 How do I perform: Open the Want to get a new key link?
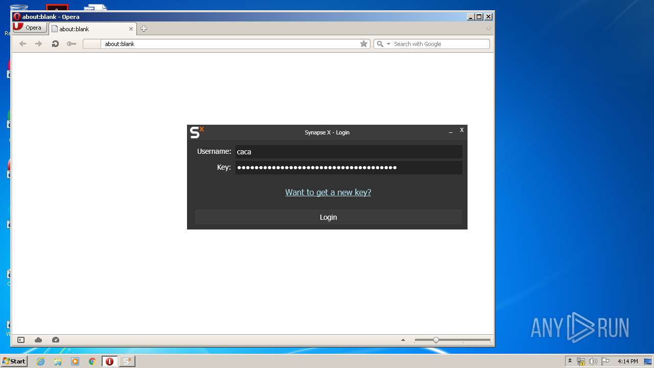coord(328,192)
